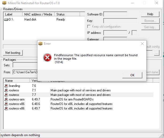This screenshot has width=164, height=138.
Task: Focus the Gateway input field
Action: point(115,39)
